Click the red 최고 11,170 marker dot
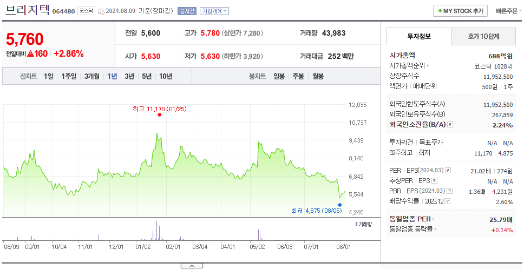Screen dimensions: 524x270 click(x=159, y=114)
